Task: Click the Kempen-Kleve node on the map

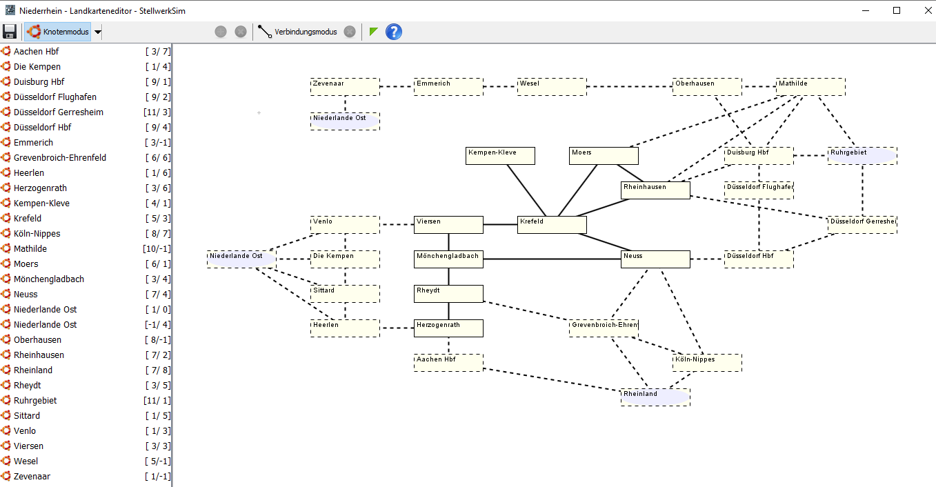Action: pos(500,156)
